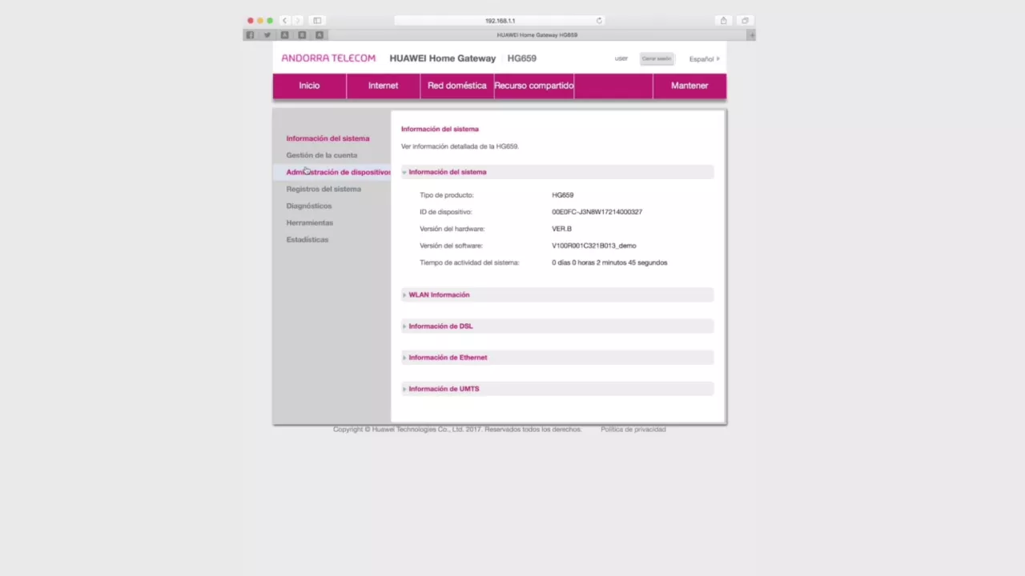1025x576 pixels.
Task: Go to the Mantener tab
Action: 689,86
